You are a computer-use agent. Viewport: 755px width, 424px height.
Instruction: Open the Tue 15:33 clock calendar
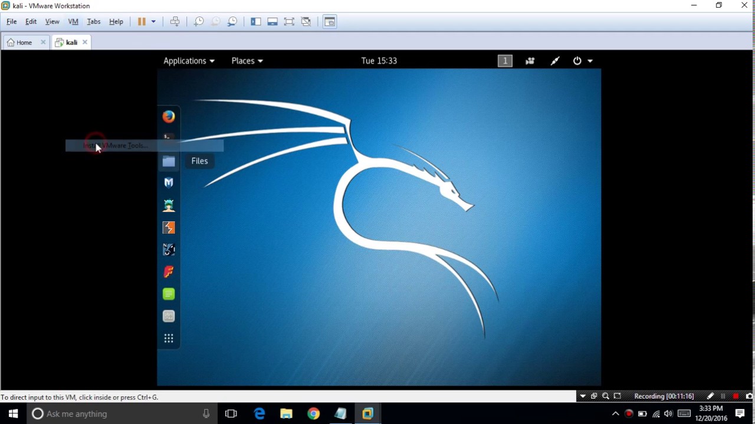(379, 61)
